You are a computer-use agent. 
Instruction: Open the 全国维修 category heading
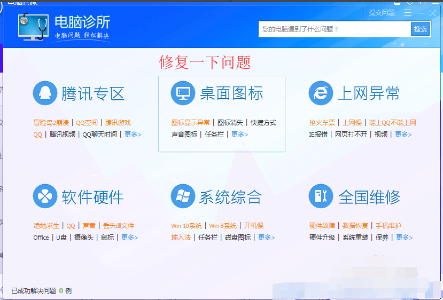point(369,196)
